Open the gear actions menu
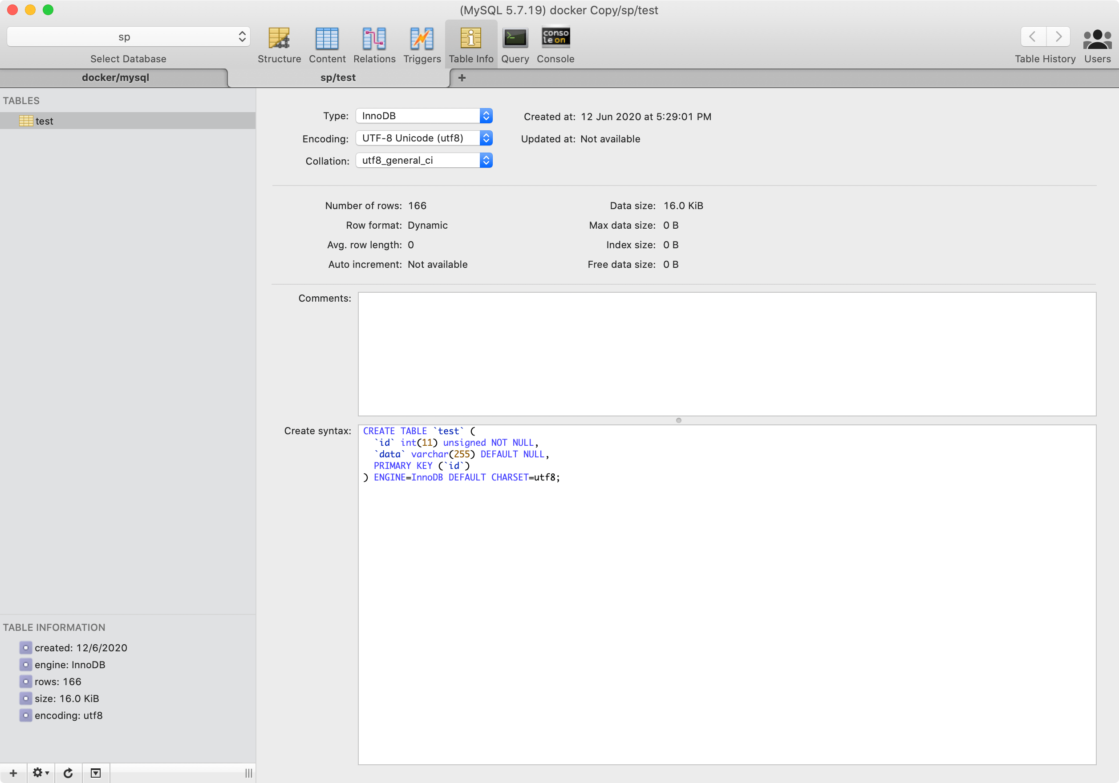Viewport: 1119px width, 783px height. (x=41, y=773)
